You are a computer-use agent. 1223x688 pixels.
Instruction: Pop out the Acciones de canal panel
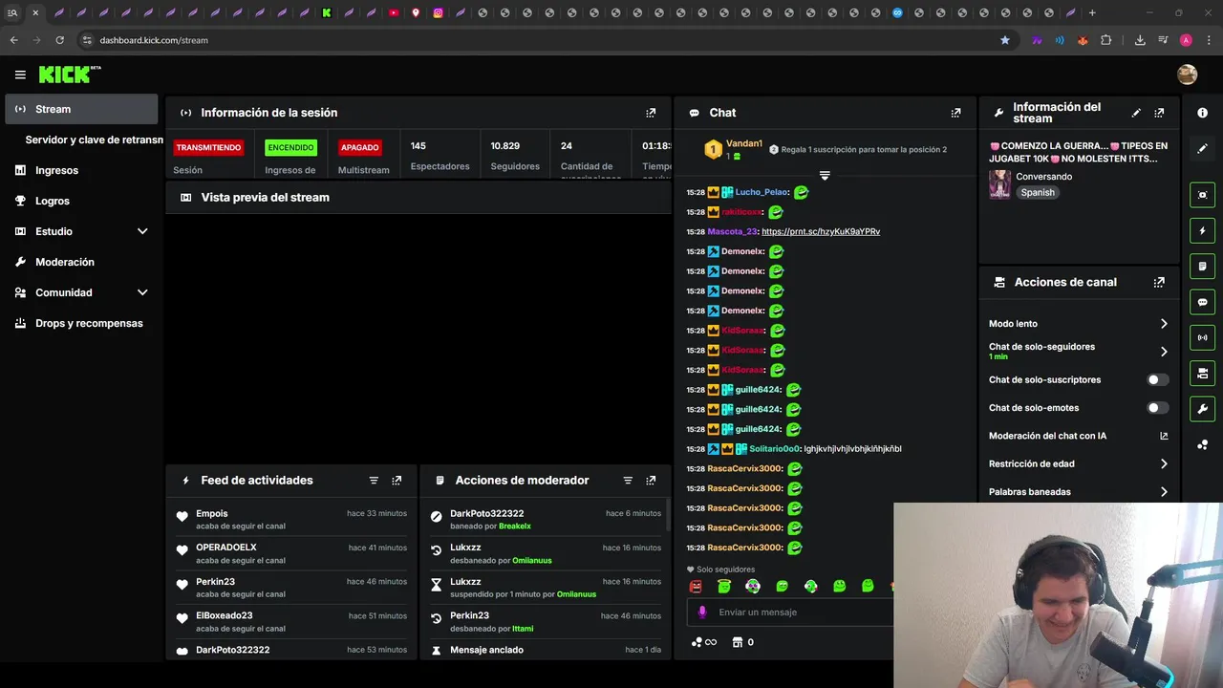coord(1159,283)
